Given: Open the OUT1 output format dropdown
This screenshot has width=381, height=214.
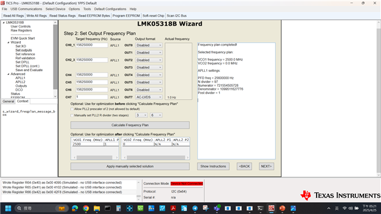Looking at the screenshot, I should [149, 53].
